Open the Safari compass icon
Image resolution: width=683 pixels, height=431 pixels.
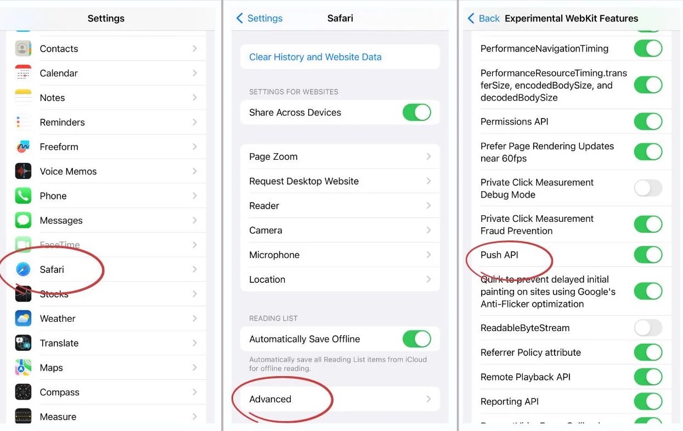(23, 270)
